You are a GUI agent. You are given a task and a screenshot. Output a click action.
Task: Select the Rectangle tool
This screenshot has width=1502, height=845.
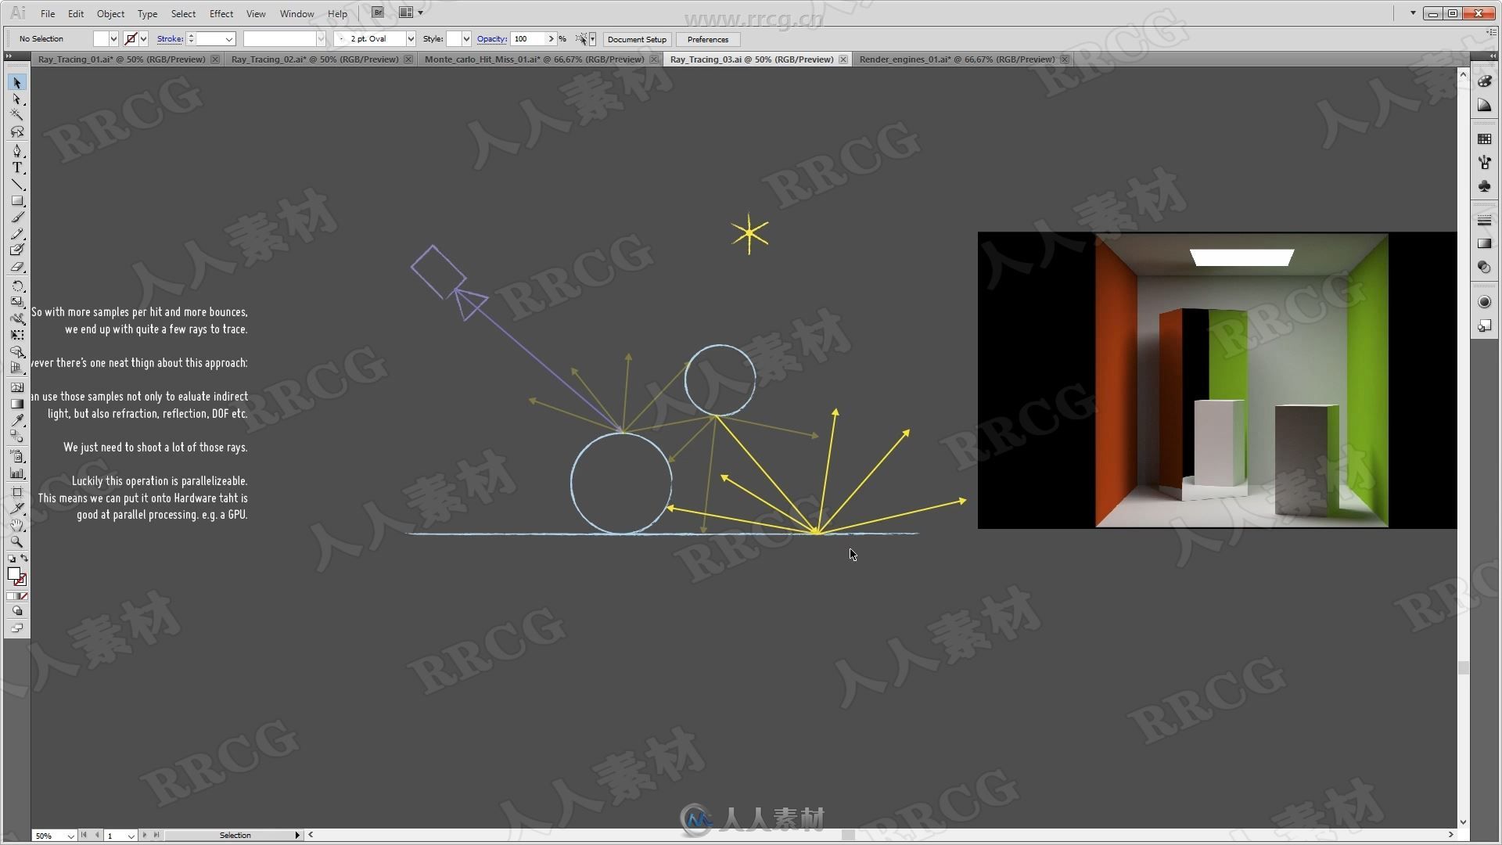[17, 201]
